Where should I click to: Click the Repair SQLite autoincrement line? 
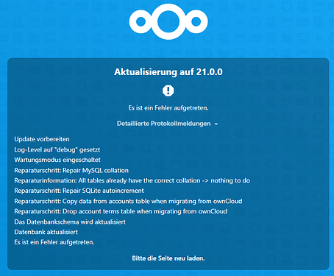pyautogui.click(x=79, y=191)
